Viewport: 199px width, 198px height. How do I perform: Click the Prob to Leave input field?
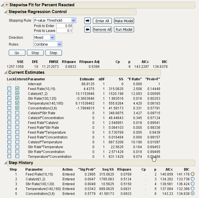(x=64, y=30)
